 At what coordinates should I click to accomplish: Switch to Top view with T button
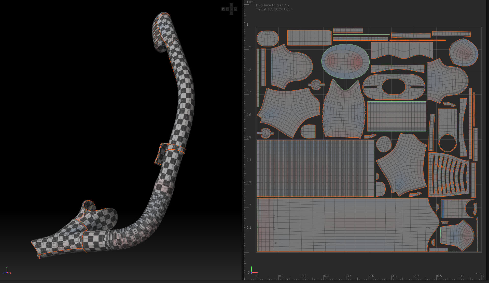231,5
